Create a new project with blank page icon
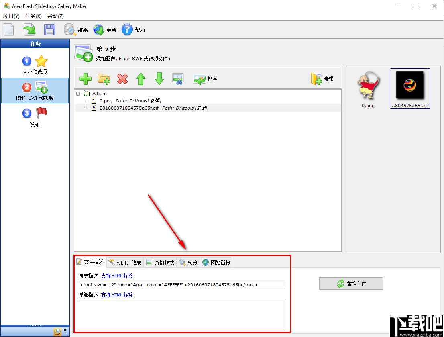Screen dimensions: 444x337 coord(9,29)
